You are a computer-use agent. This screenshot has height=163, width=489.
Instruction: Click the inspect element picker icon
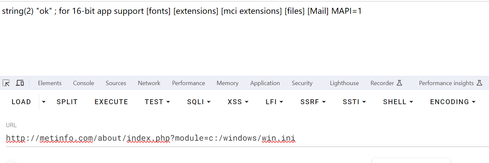pos(6,83)
